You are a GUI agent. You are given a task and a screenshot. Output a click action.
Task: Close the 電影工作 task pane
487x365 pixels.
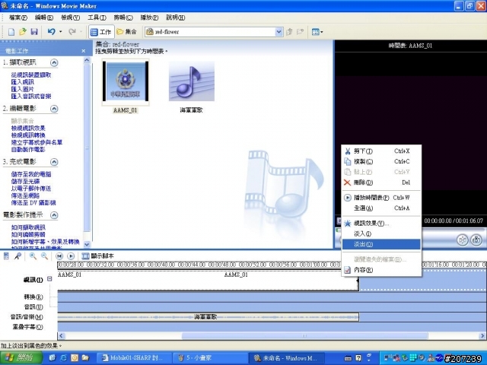pos(83,51)
